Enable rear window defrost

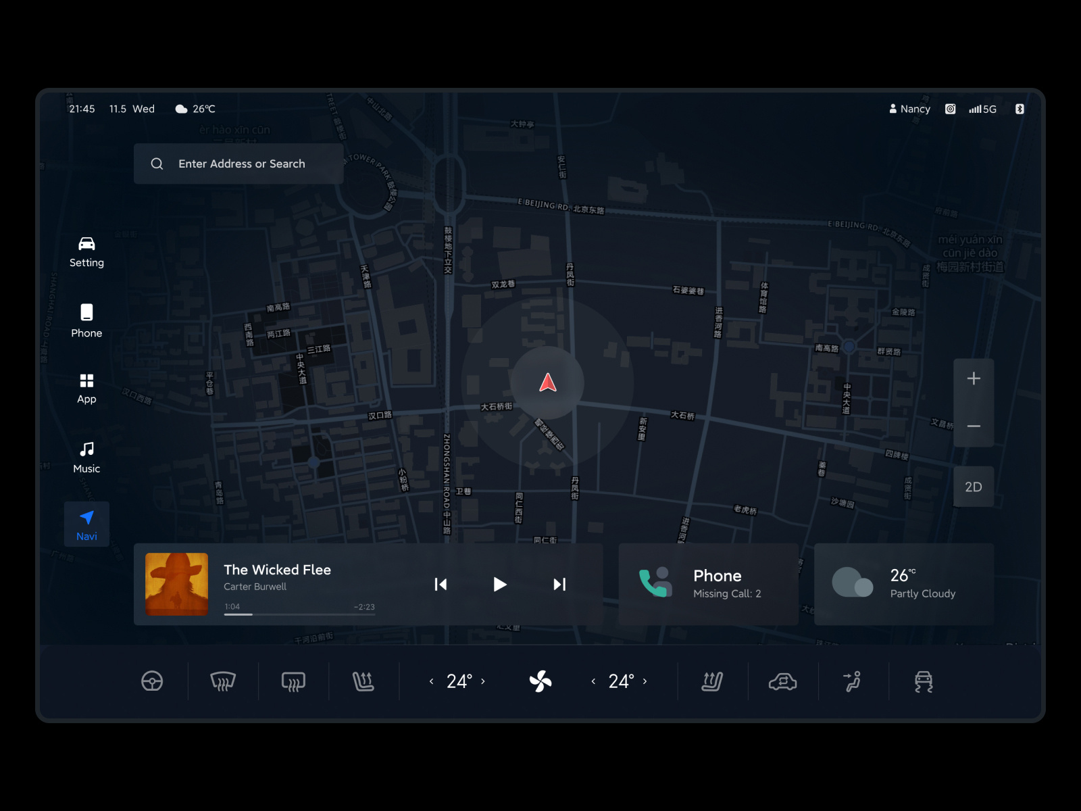coord(293,681)
